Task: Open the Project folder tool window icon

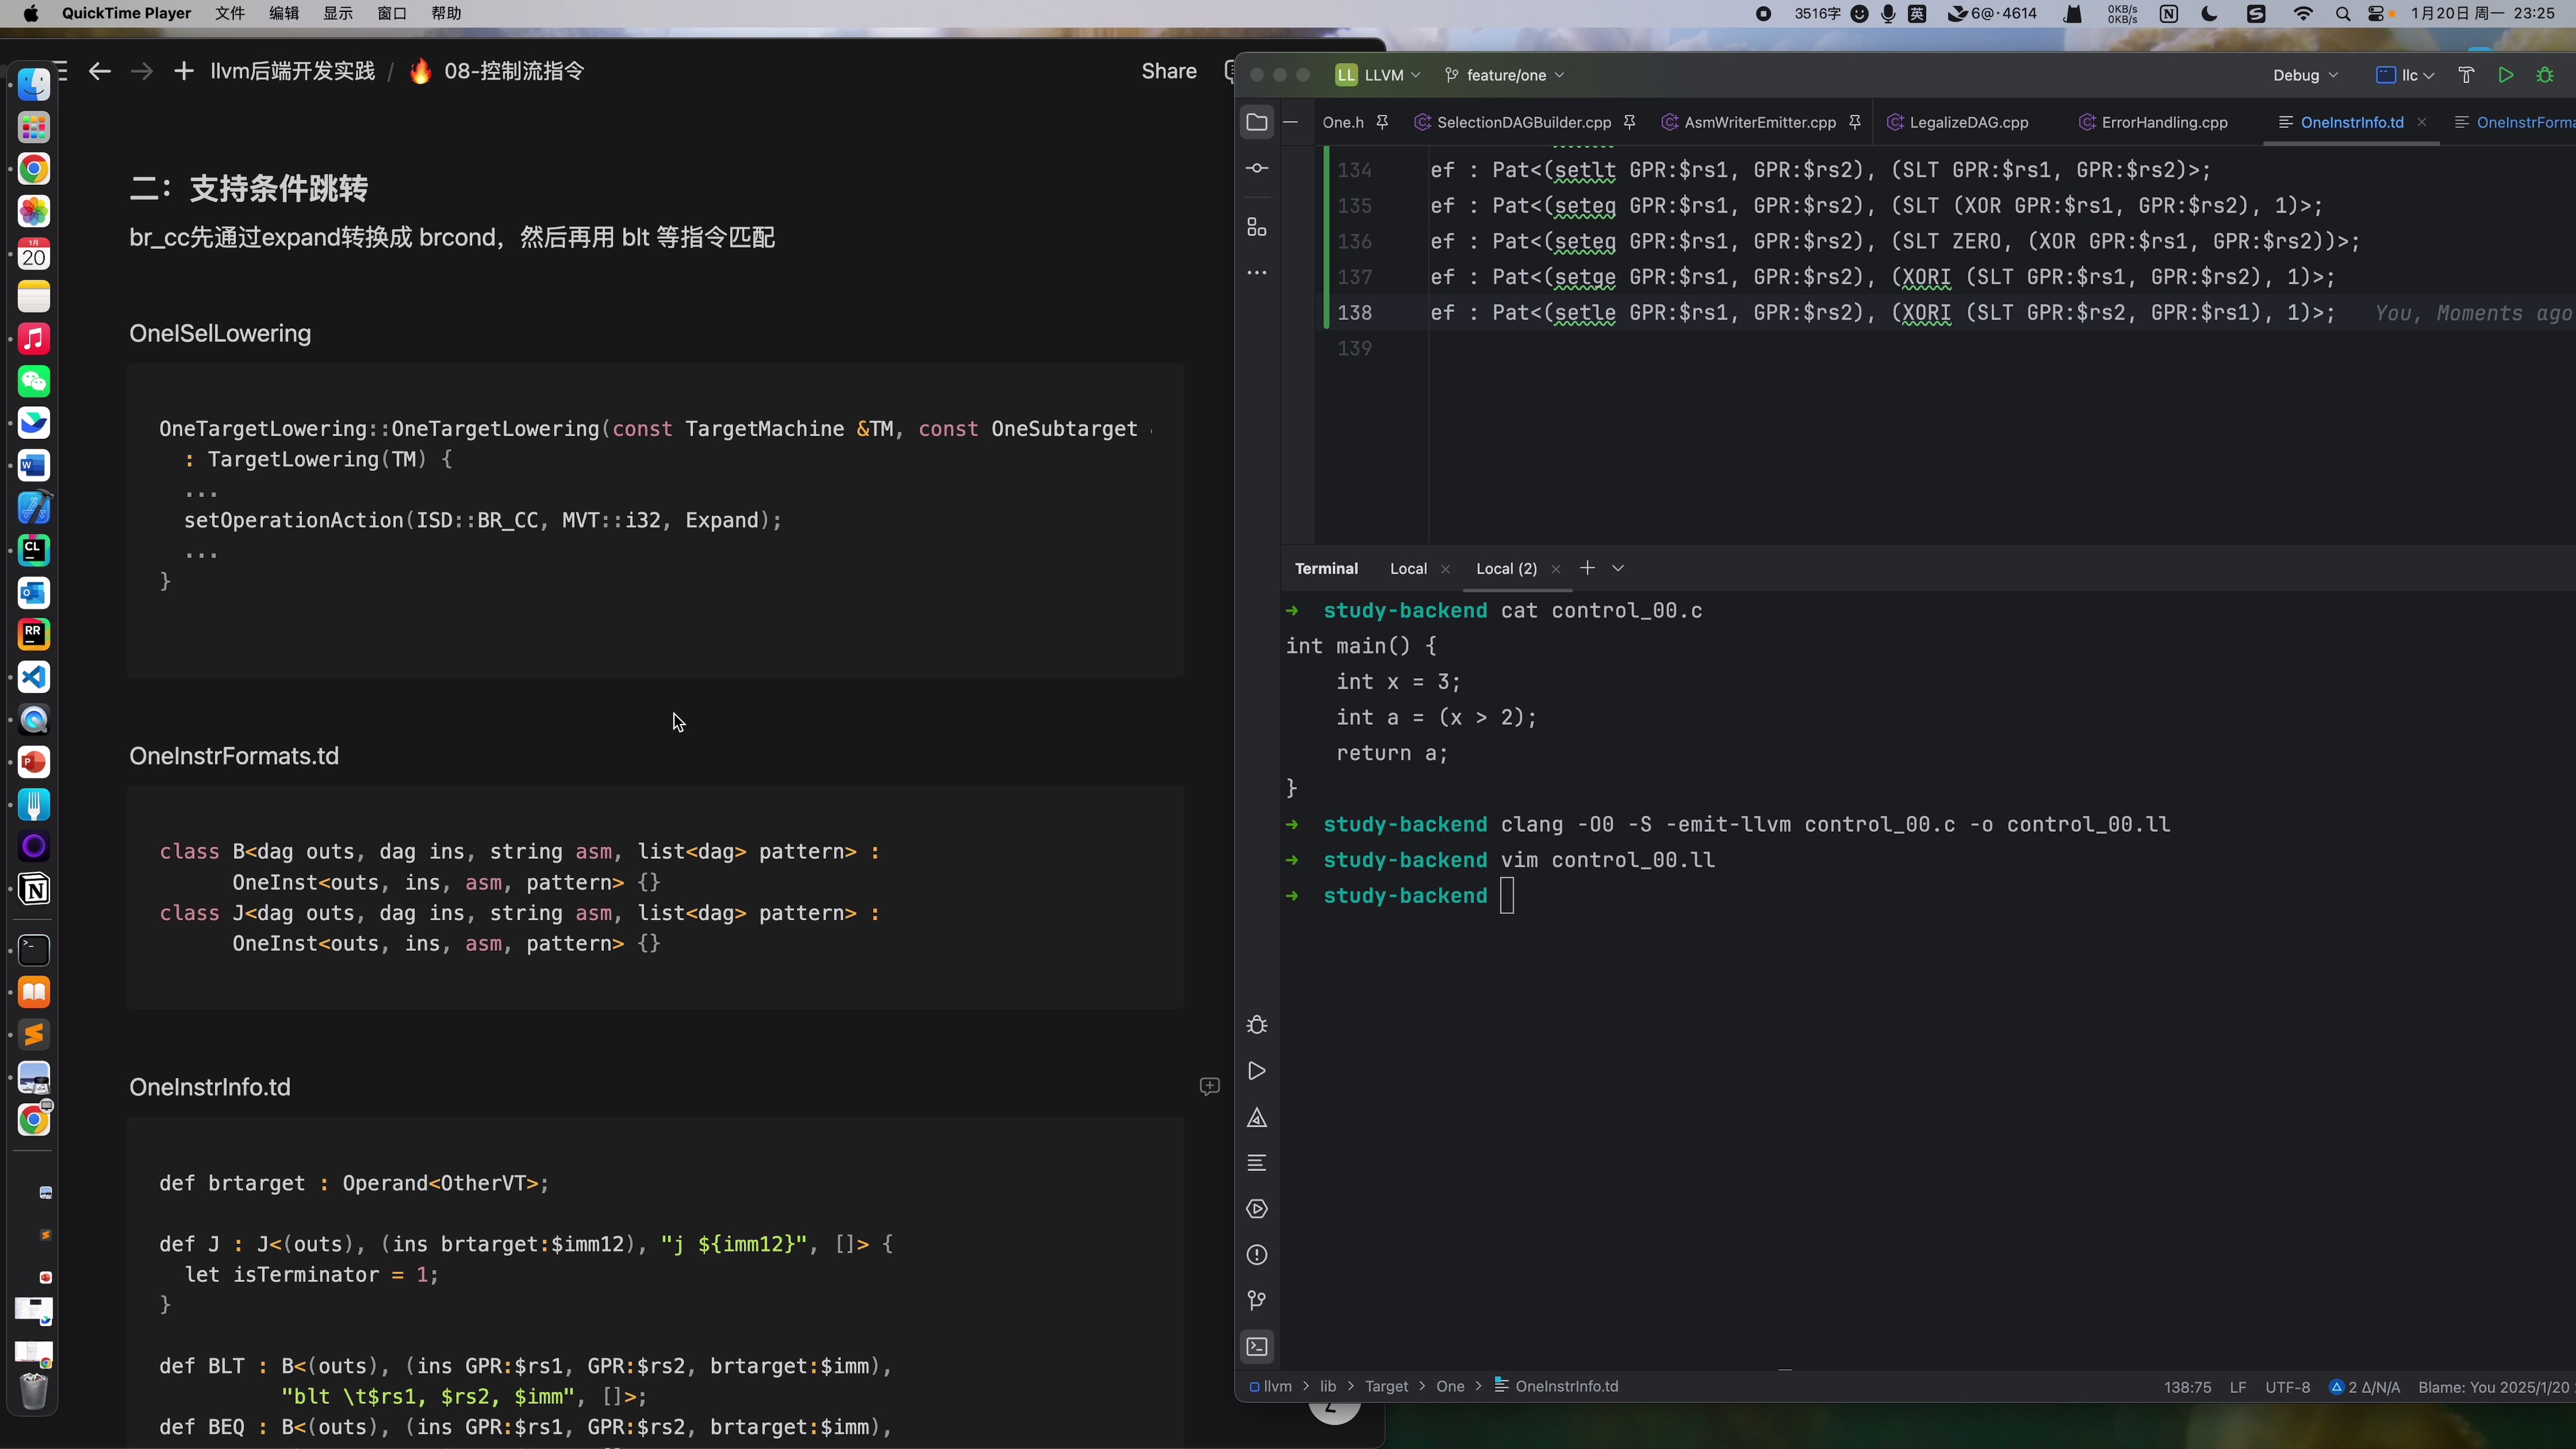Action: tap(1257, 122)
